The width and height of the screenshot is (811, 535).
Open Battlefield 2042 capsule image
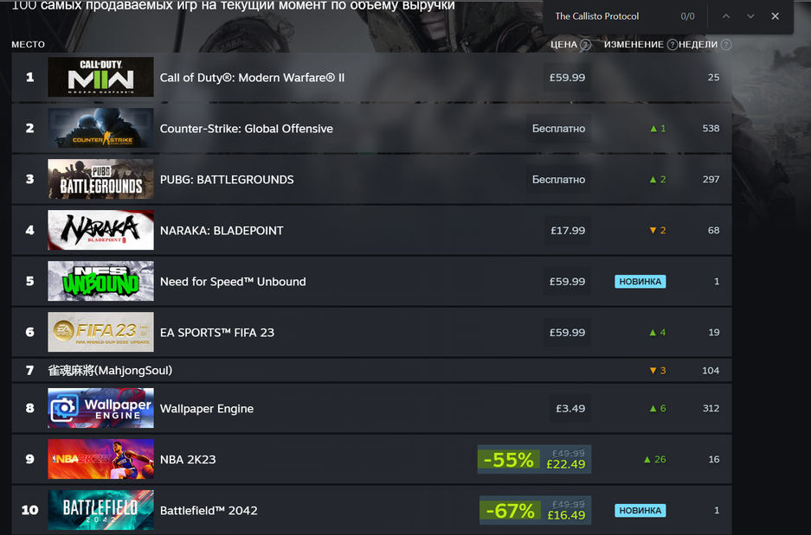[101, 510]
